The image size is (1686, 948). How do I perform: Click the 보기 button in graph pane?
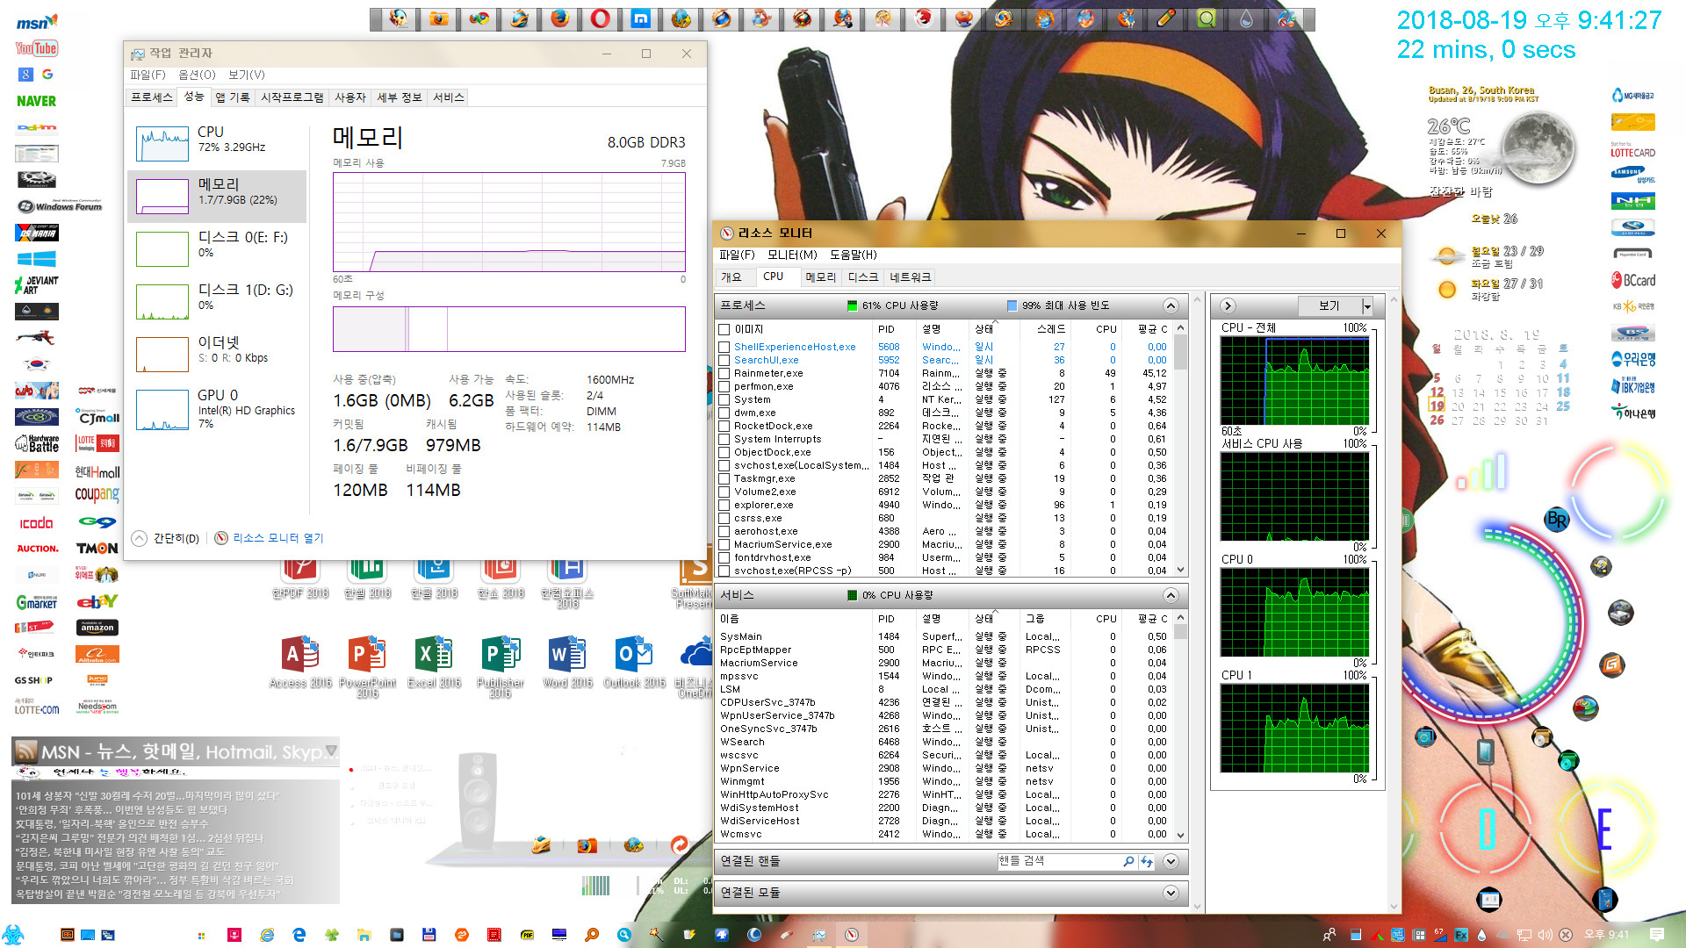[1329, 305]
